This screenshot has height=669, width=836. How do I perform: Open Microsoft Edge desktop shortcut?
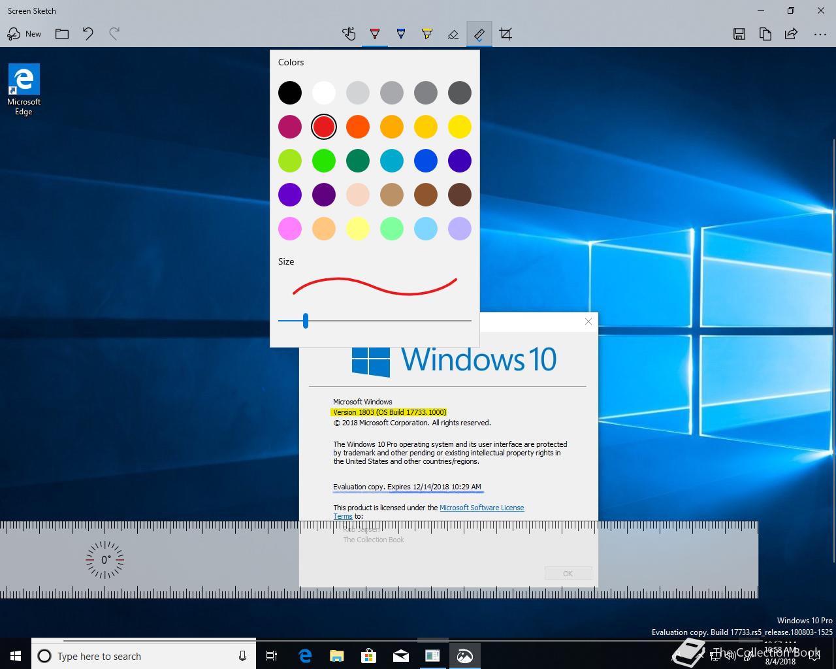tap(24, 90)
